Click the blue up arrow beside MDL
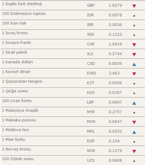 coord(134,132)
